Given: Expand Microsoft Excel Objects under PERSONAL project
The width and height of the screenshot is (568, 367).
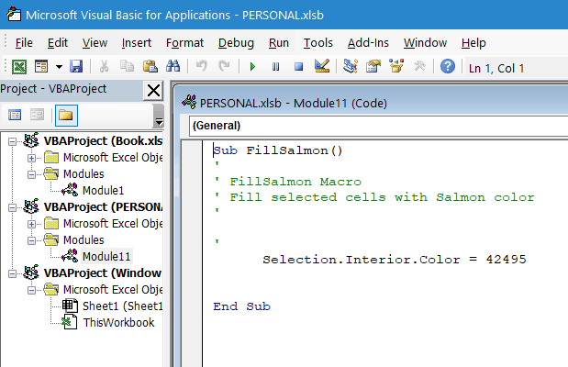Looking at the screenshot, I should pos(31,224).
